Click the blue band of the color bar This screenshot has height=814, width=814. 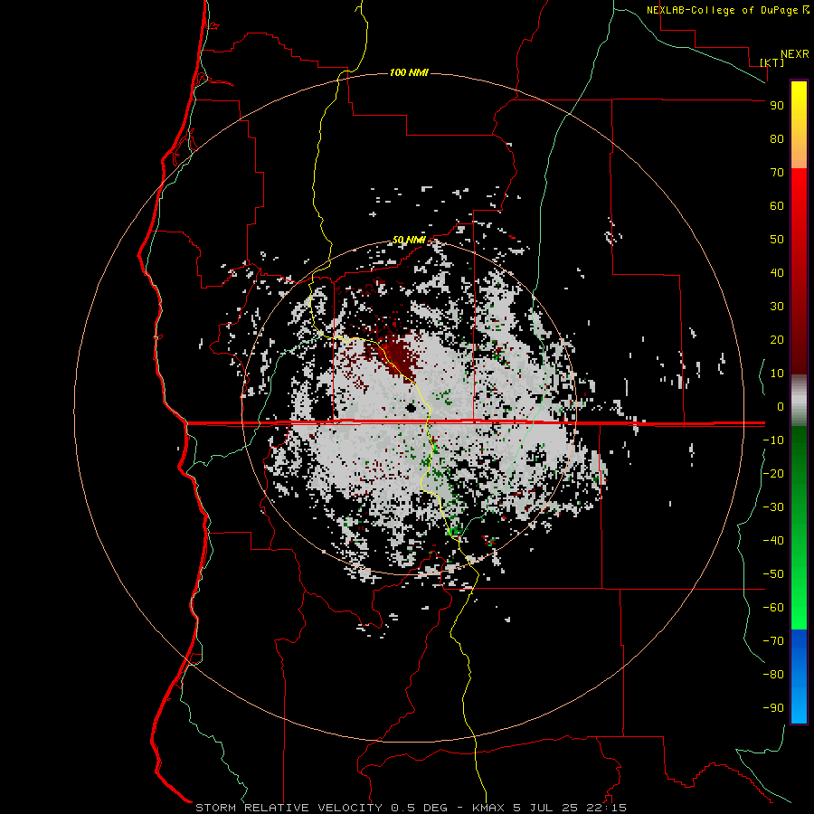coord(799,677)
